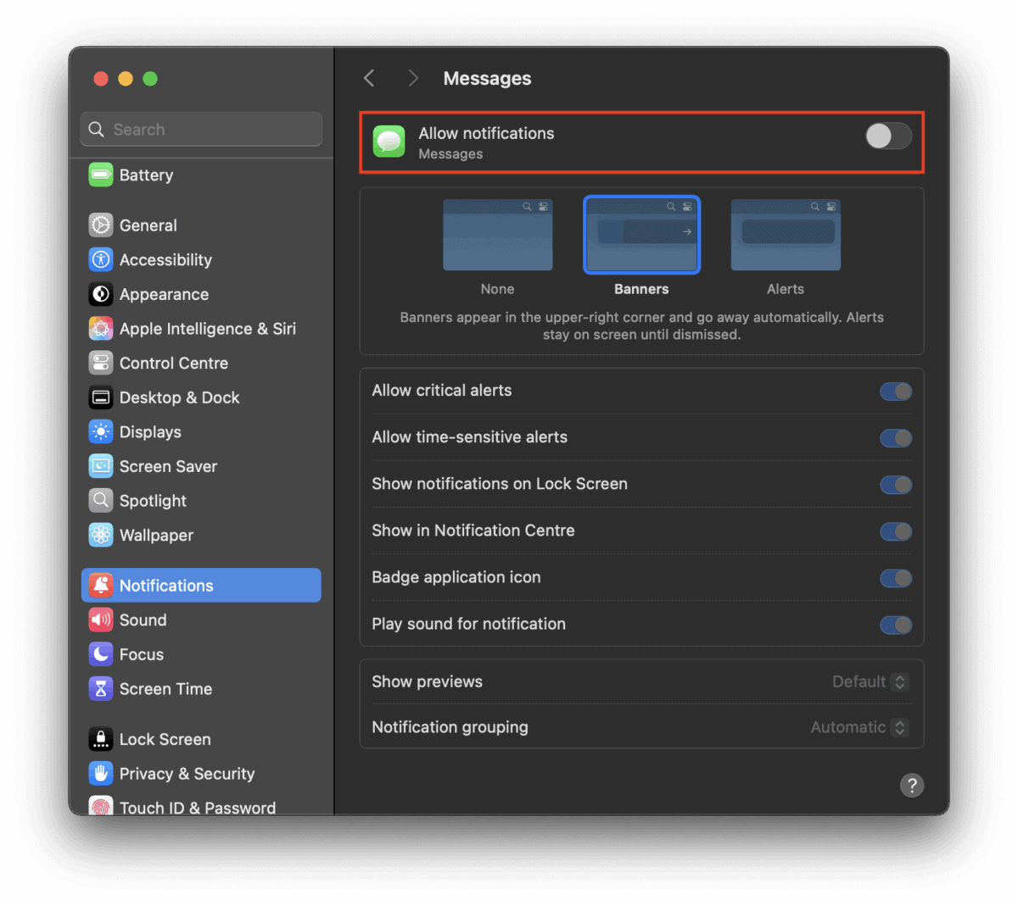
Task: Click the Privacy & Security hand icon
Action: 101,774
